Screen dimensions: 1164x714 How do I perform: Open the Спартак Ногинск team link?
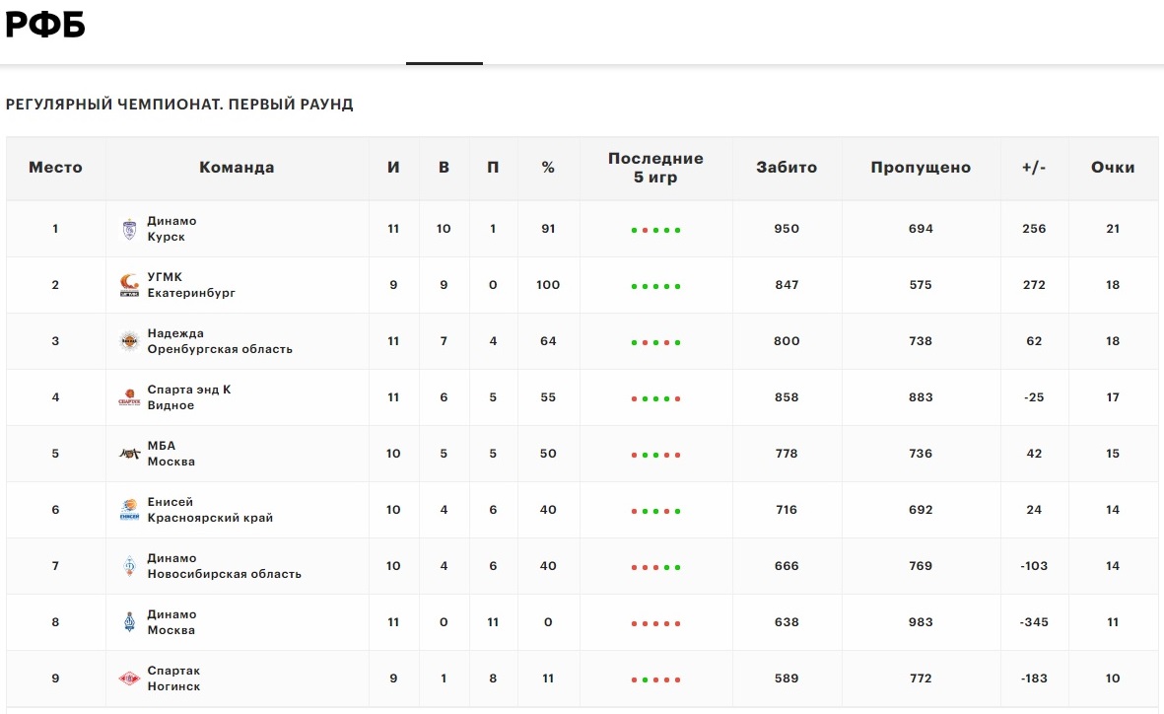tap(173, 678)
